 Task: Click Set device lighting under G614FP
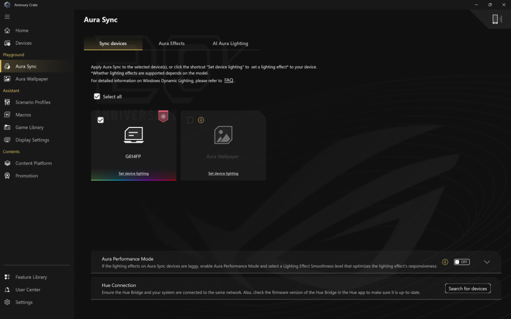[134, 174]
